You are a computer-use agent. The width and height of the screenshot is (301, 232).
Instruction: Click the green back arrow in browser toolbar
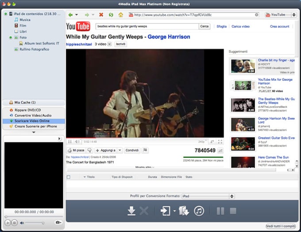70,15
